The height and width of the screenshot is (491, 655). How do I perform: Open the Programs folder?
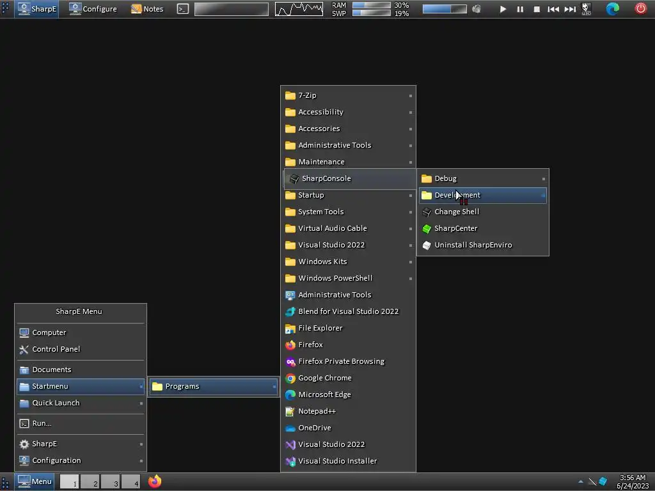pyautogui.click(x=214, y=387)
